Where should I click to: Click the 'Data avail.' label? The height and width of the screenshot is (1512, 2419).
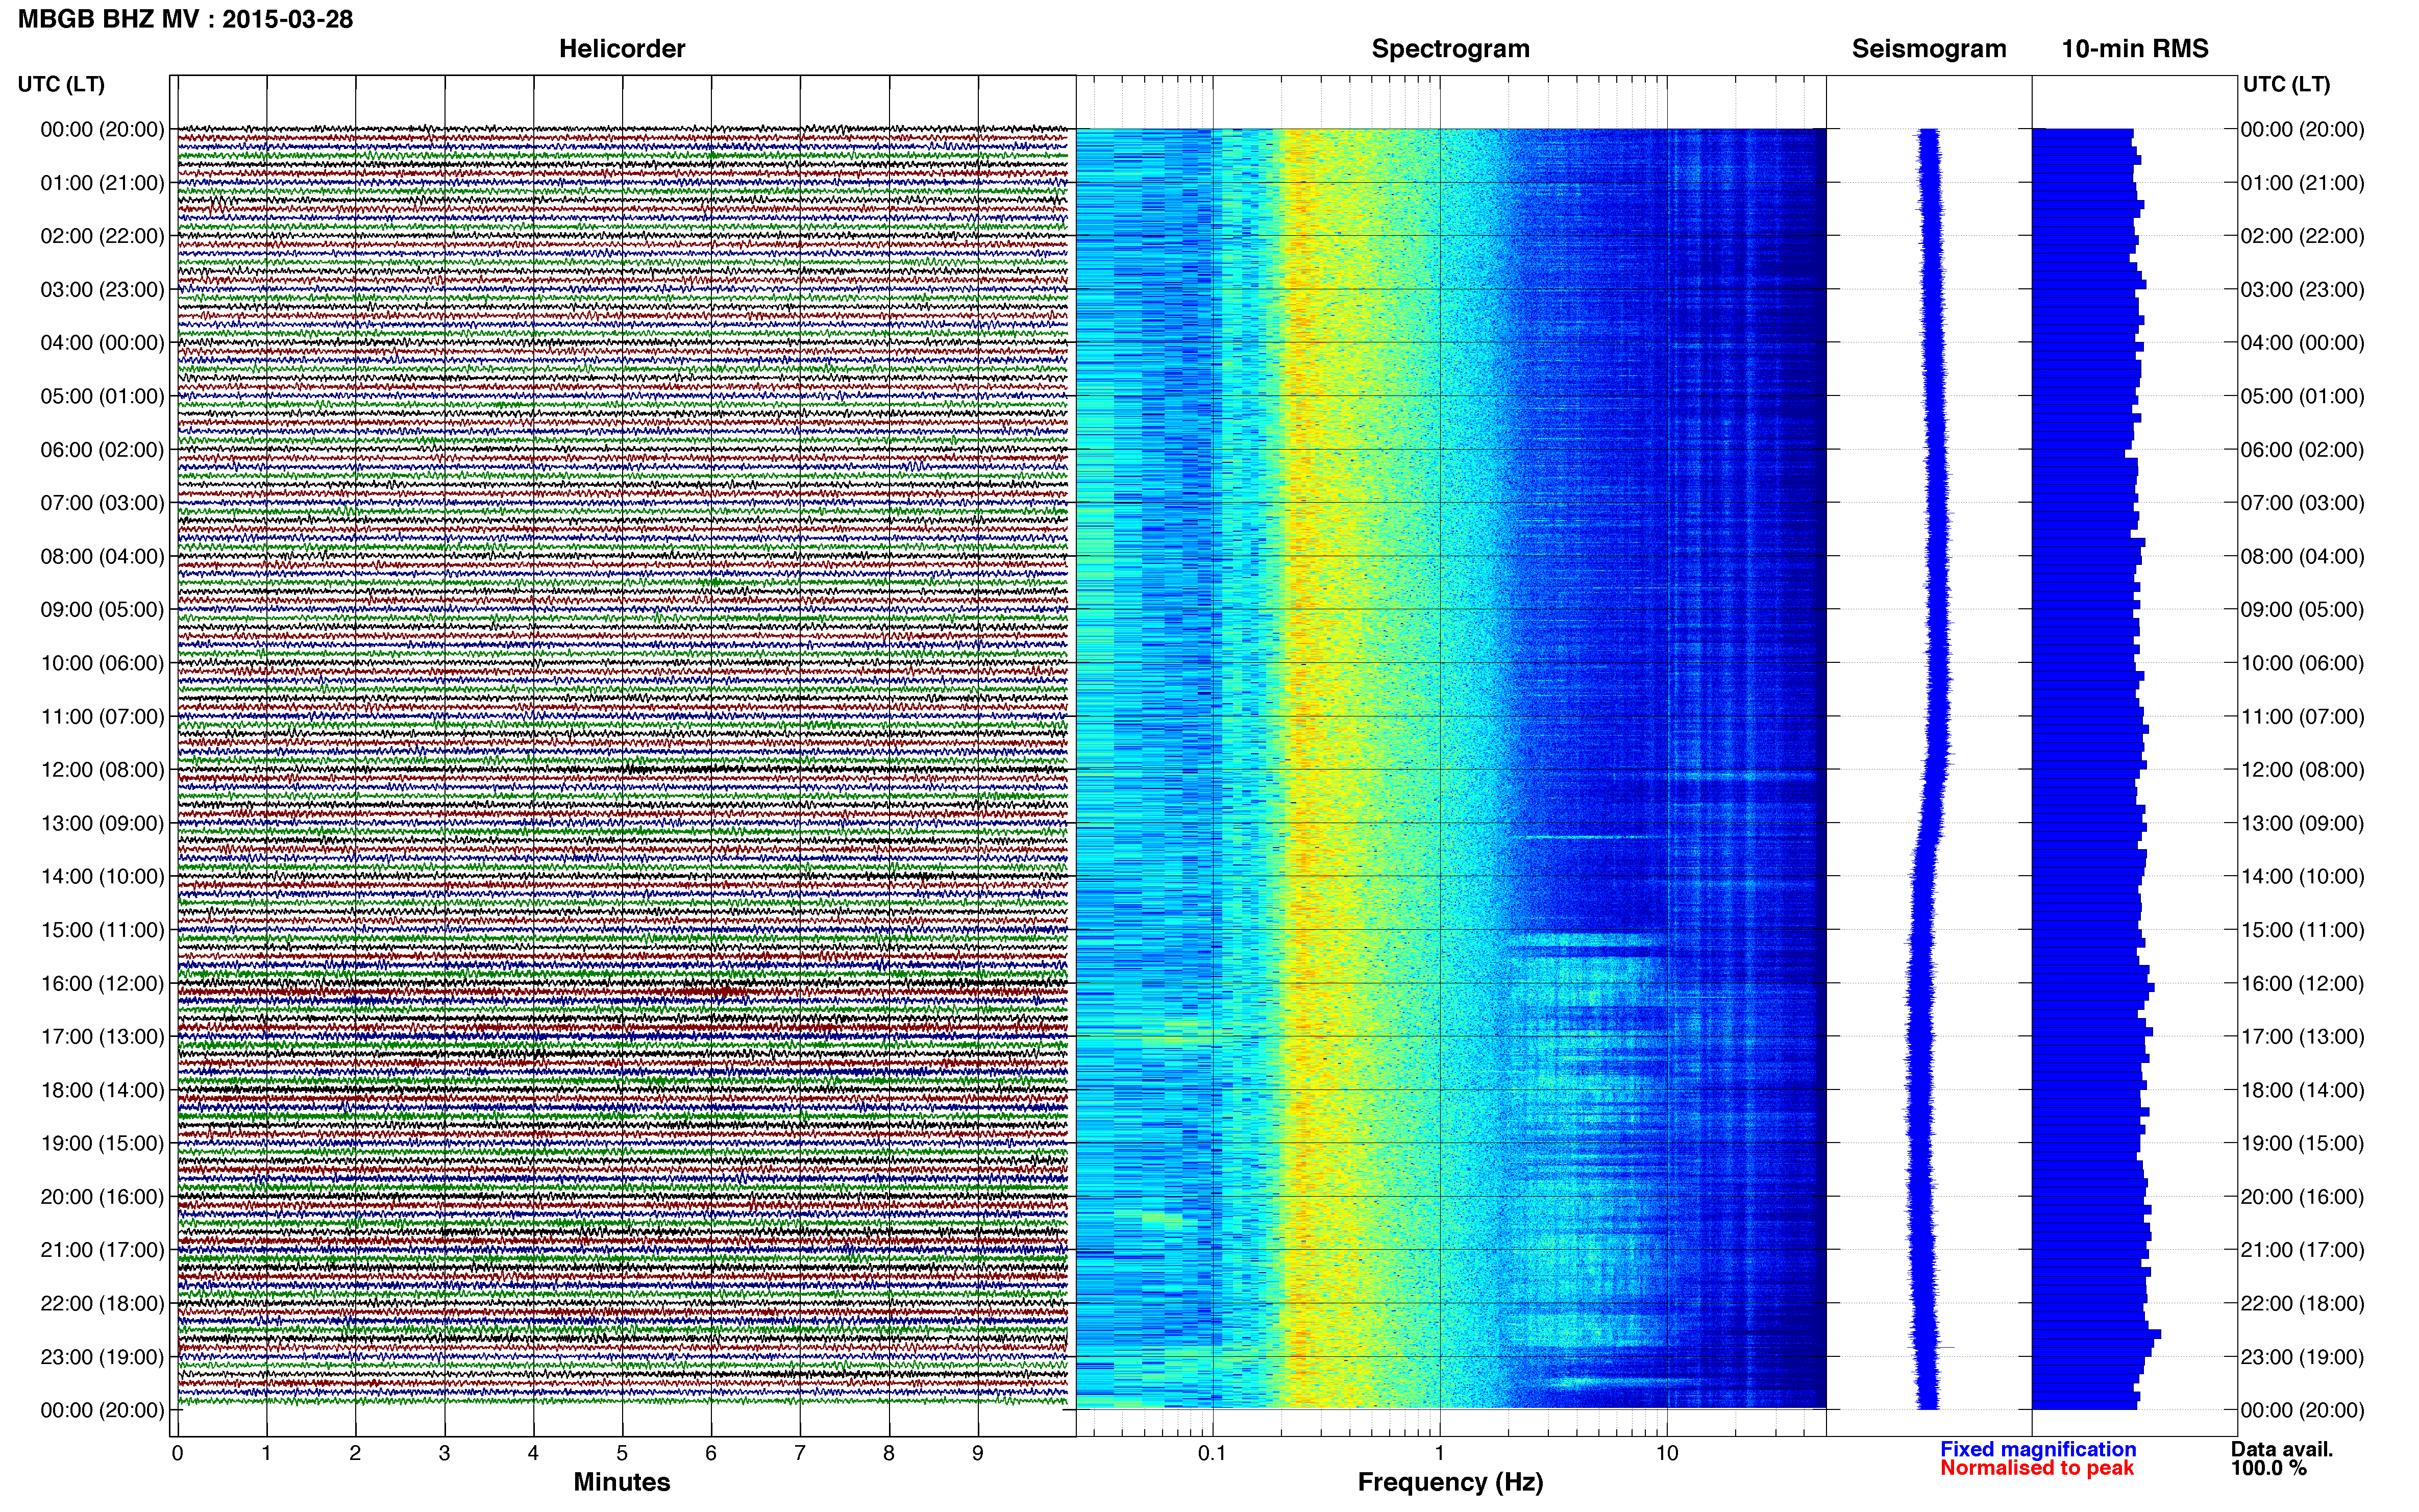click(x=2282, y=1449)
